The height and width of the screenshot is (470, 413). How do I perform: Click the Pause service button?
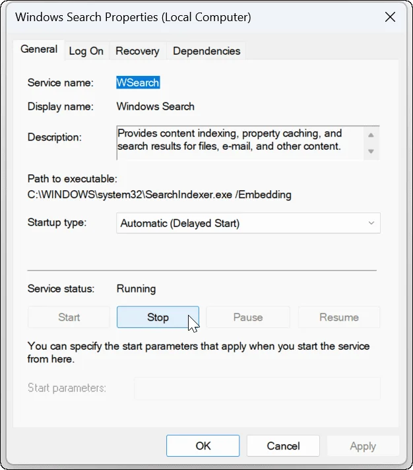pyautogui.click(x=248, y=317)
